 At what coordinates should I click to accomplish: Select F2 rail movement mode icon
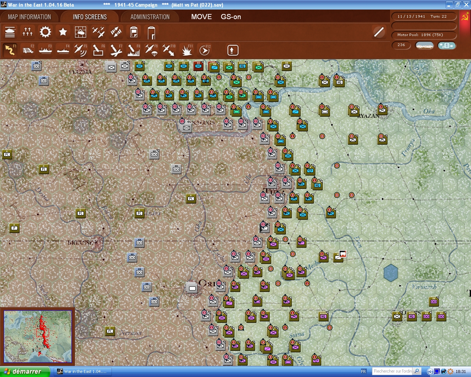pos(28,50)
